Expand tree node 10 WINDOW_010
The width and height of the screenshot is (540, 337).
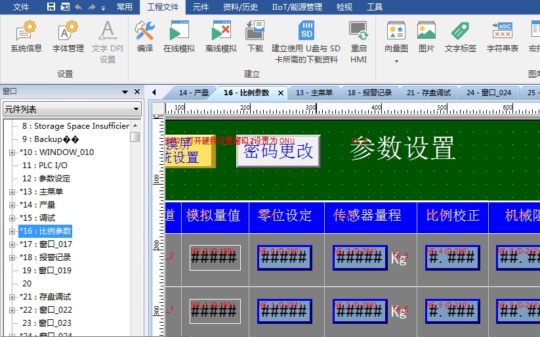click(x=12, y=152)
